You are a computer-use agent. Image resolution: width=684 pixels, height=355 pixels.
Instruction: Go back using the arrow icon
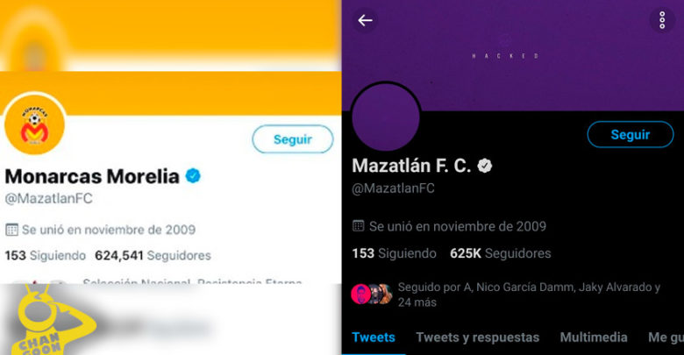tap(365, 20)
